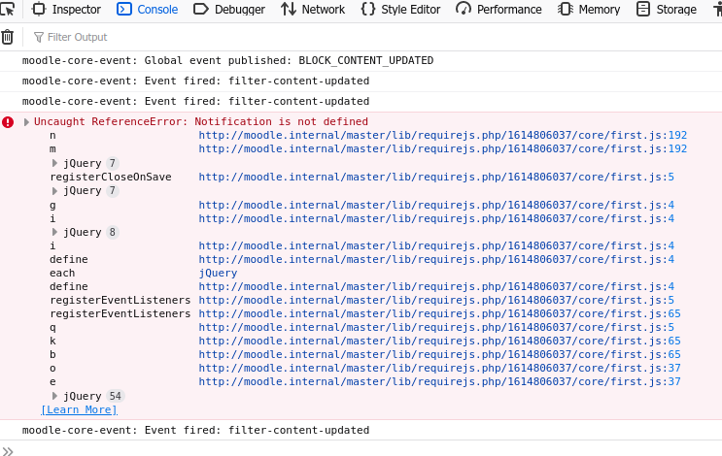
Task: Expand the jQuery 54 frame group
Action: click(54, 396)
